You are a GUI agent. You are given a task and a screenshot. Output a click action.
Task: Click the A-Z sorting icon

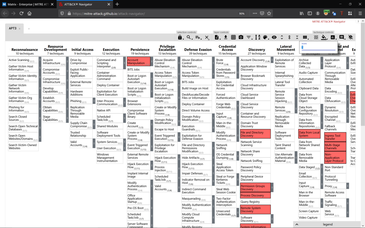point(258,37)
